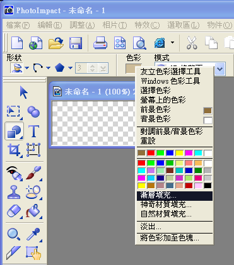This screenshot has height=265, width=234.
Task: Open the 調整(A) menu
Action: click(x=82, y=25)
